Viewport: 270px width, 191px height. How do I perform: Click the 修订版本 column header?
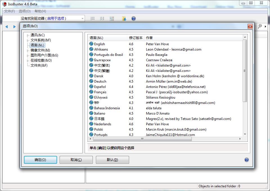136,38
